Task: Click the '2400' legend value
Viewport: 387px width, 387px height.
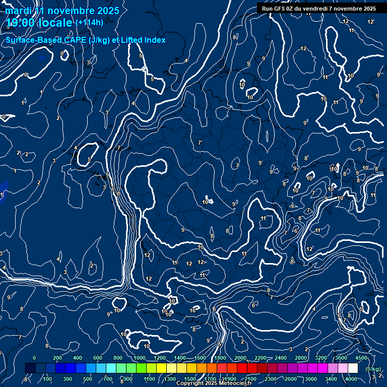Action: (281, 358)
